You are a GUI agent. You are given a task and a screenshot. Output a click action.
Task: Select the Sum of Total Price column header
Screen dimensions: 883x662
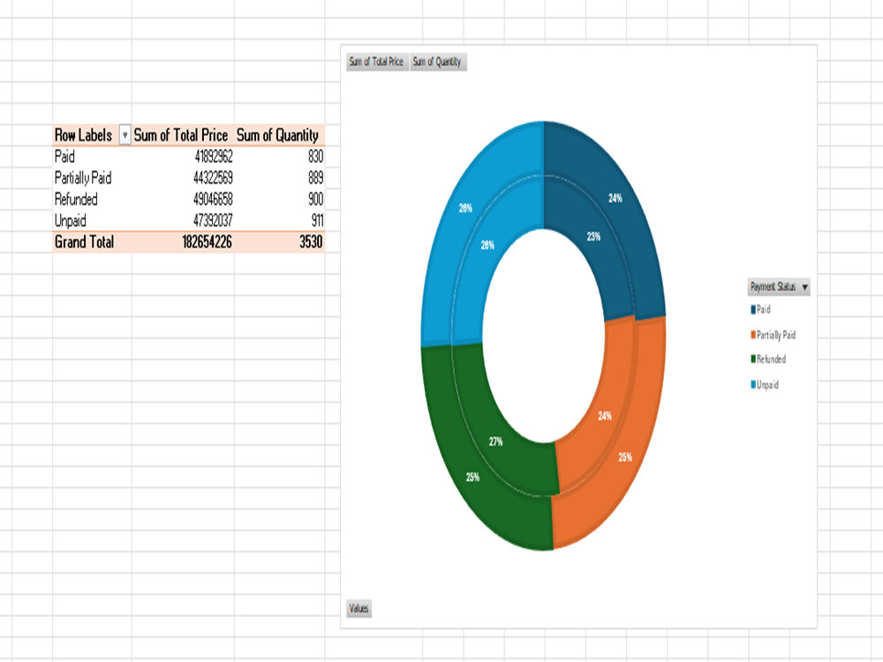[x=183, y=135]
